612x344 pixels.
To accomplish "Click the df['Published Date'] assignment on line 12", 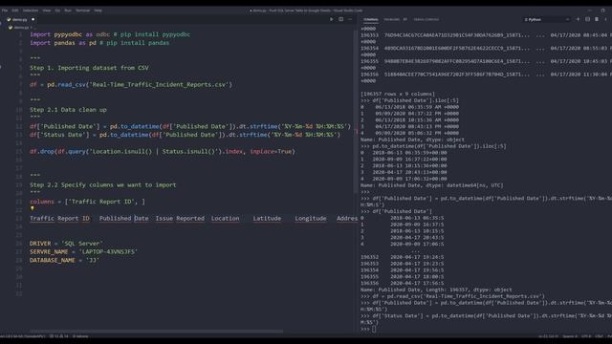I will pos(190,126).
